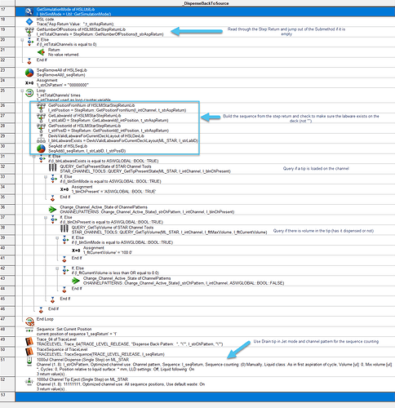Screen dimensions: 395x408
Task: Select the green Change_Channel_Active_State arrow icon on line 36
Action: point(53,209)
